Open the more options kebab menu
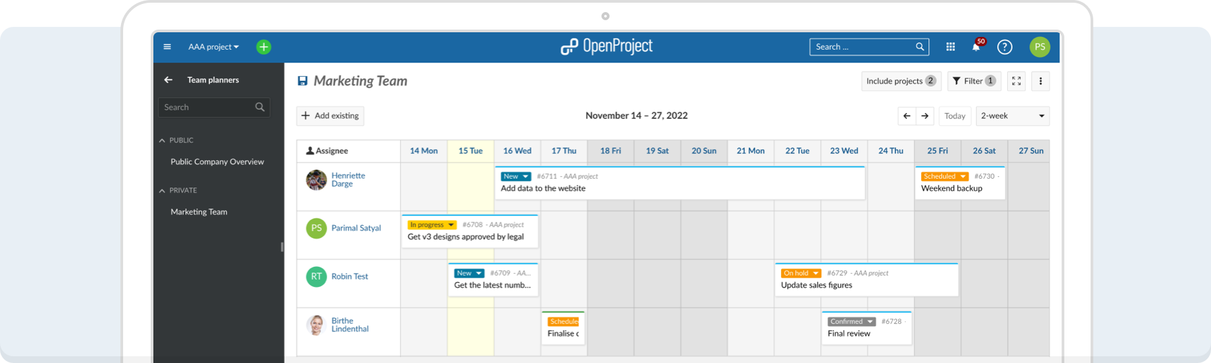The image size is (1211, 363). [x=1040, y=81]
